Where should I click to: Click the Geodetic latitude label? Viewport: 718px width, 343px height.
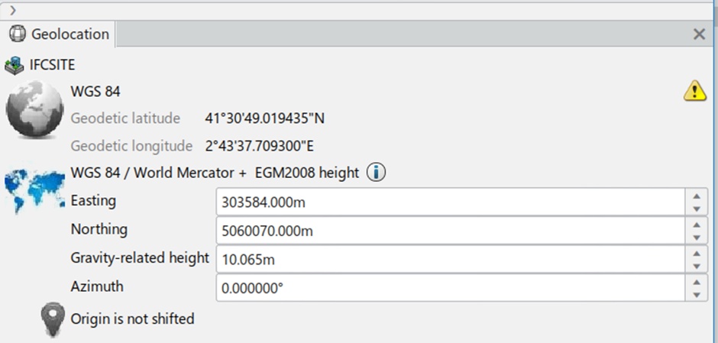point(125,118)
